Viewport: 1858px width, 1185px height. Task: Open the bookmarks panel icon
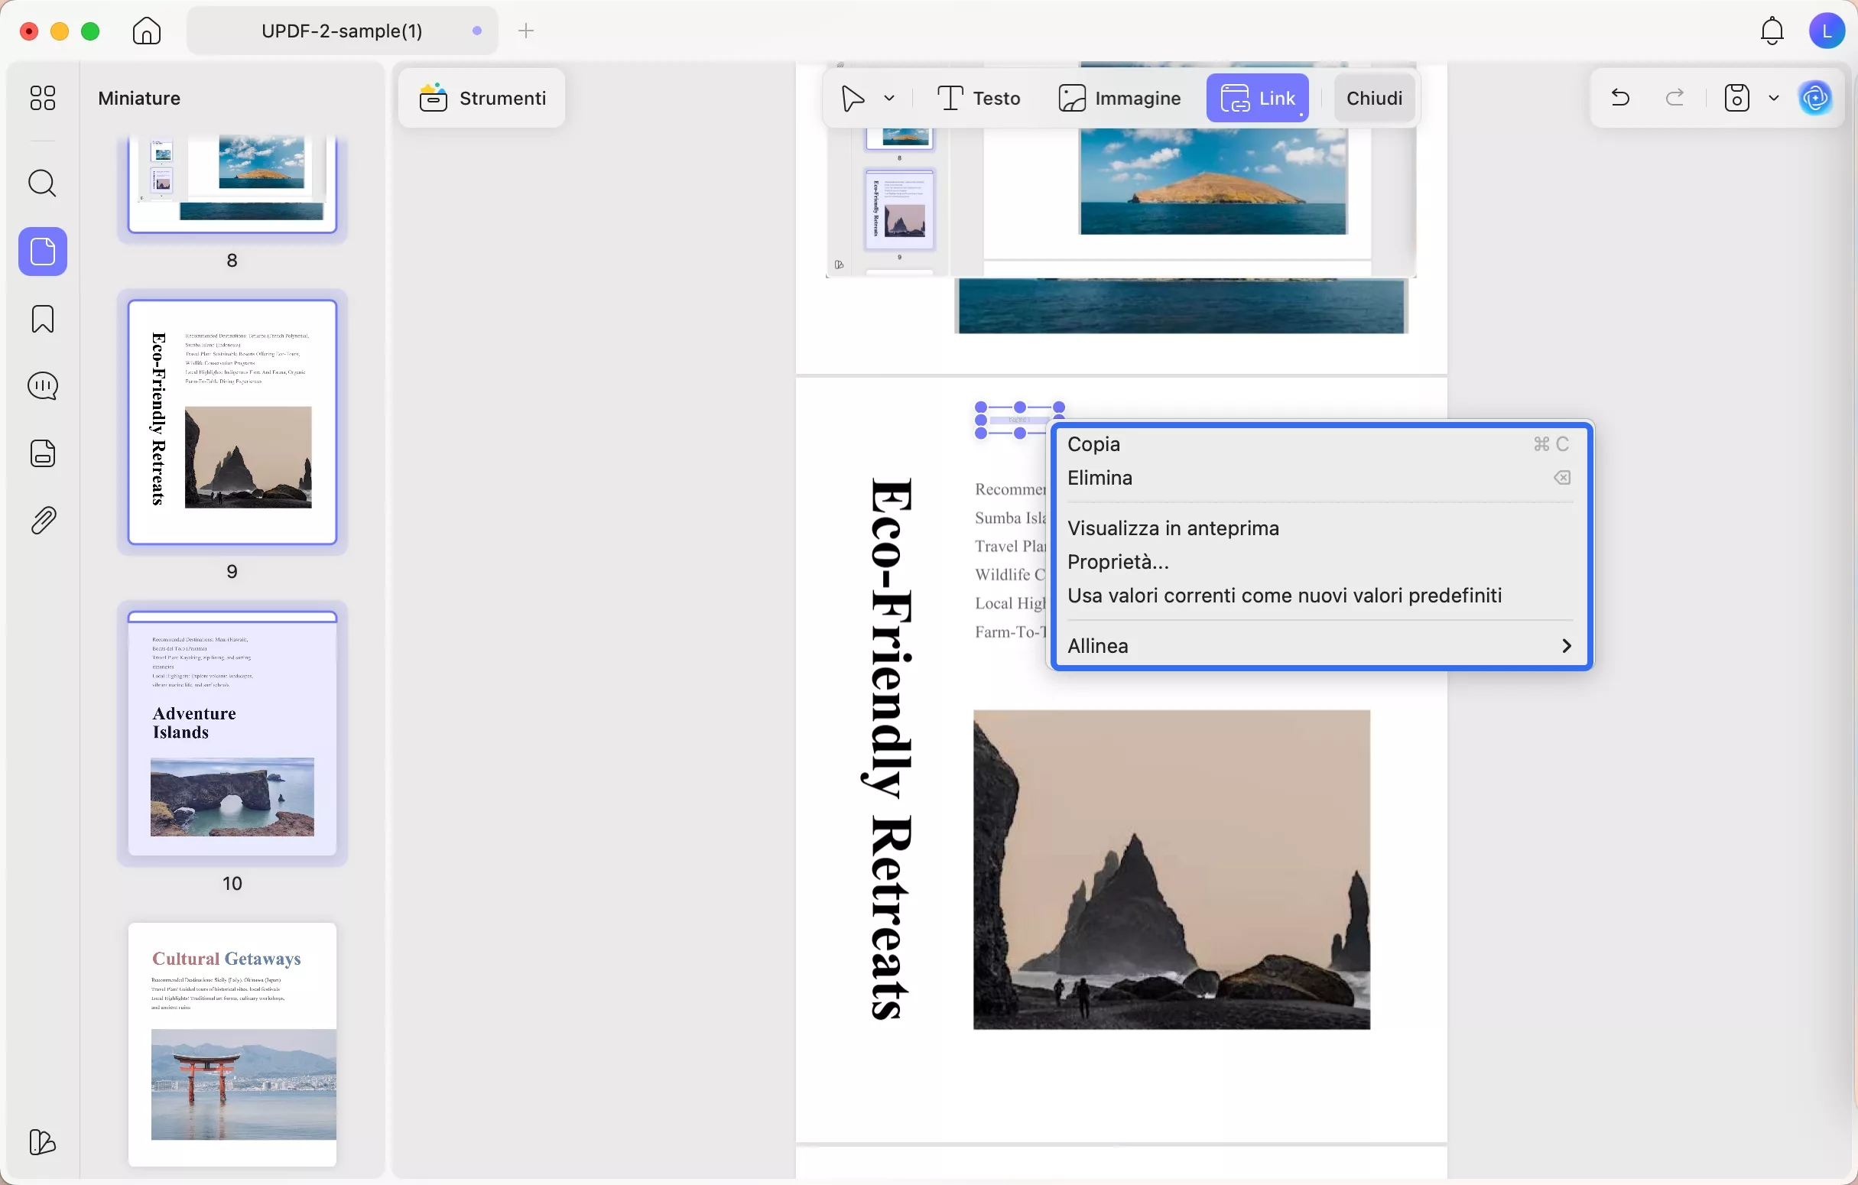tap(43, 319)
